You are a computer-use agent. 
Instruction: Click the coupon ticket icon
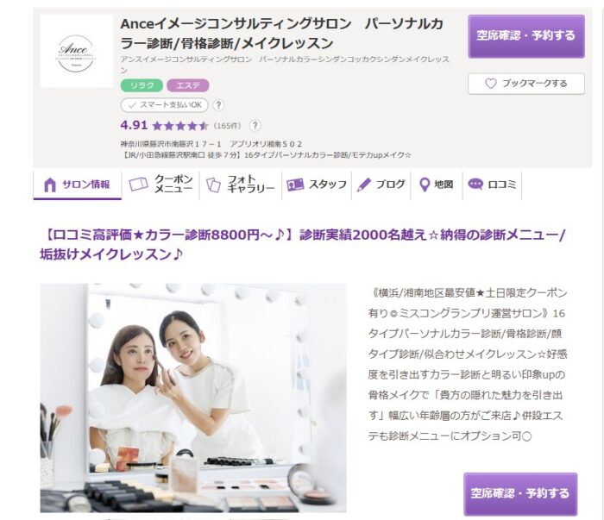138,185
